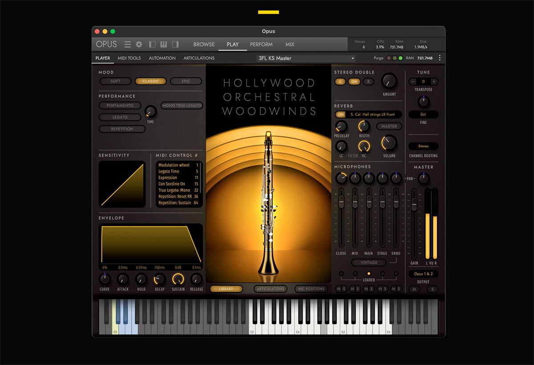Switch to the Perform tab
This screenshot has width=534, height=365.
261,44
